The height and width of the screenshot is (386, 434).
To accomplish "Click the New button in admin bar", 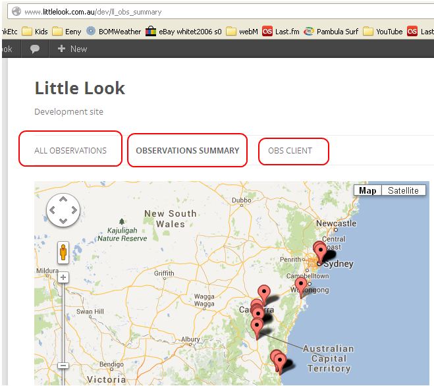I will pyautogui.click(x=72, y=49).
